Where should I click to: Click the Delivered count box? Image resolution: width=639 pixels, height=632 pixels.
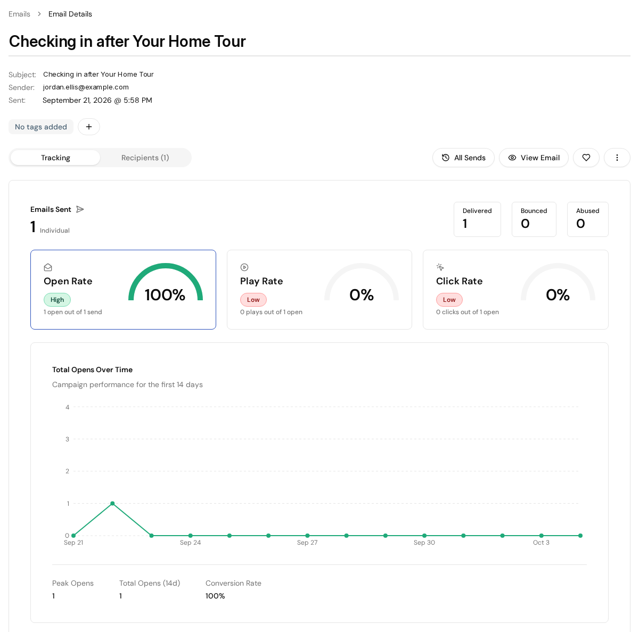click(x=477, y=219)
